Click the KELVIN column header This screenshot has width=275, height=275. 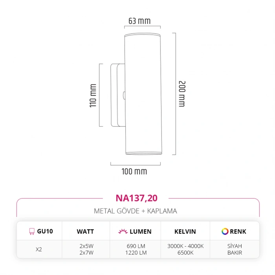click(x=186, y=231)
